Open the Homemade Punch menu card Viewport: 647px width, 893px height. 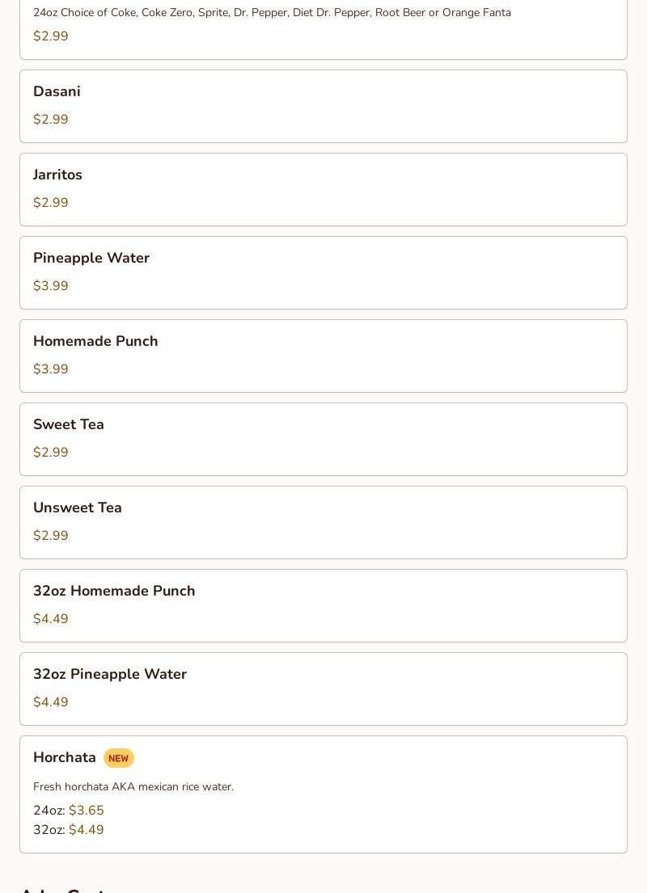point(323,356)
